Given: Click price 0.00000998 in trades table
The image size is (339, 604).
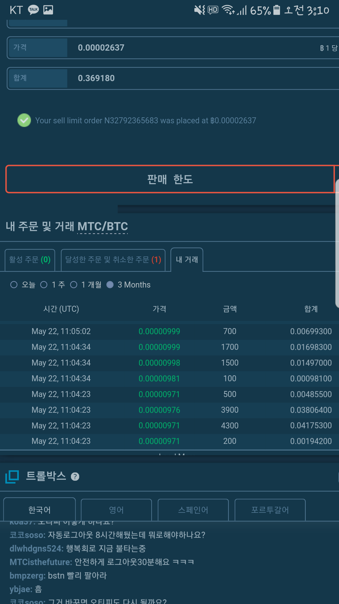Looking at the screenshot, I should click(x=159, y=363).
